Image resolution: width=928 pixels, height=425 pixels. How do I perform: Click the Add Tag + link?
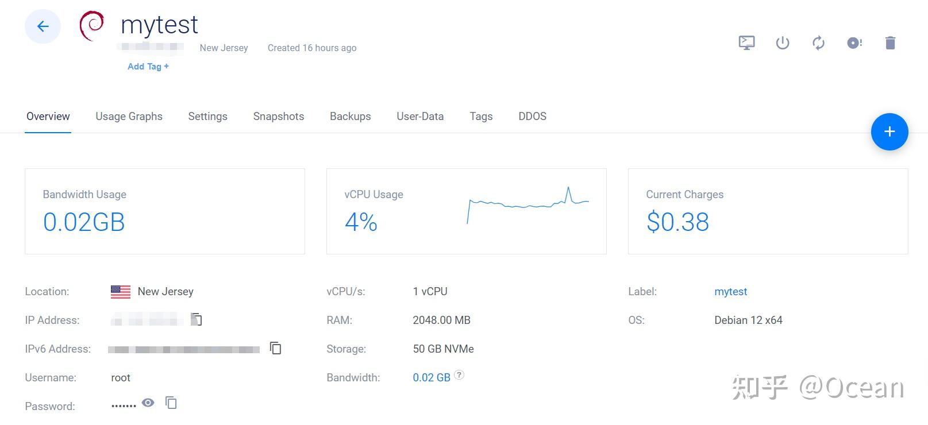148,67
